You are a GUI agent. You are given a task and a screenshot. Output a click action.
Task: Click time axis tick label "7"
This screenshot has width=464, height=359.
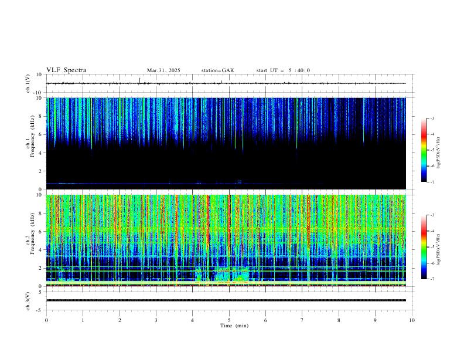302,320
